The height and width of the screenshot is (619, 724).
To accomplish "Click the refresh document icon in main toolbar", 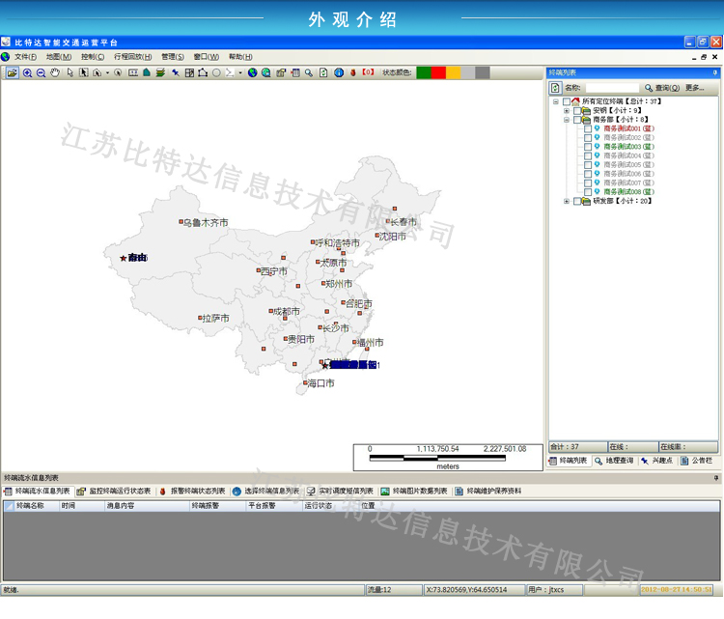I will pyautogui.click(x=323, y=72).
